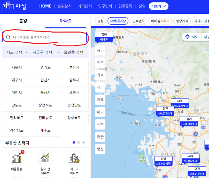209x178 pixels.
Task: Expand the 더보기 dropdown menu
Action: click(x=159, y=6)
